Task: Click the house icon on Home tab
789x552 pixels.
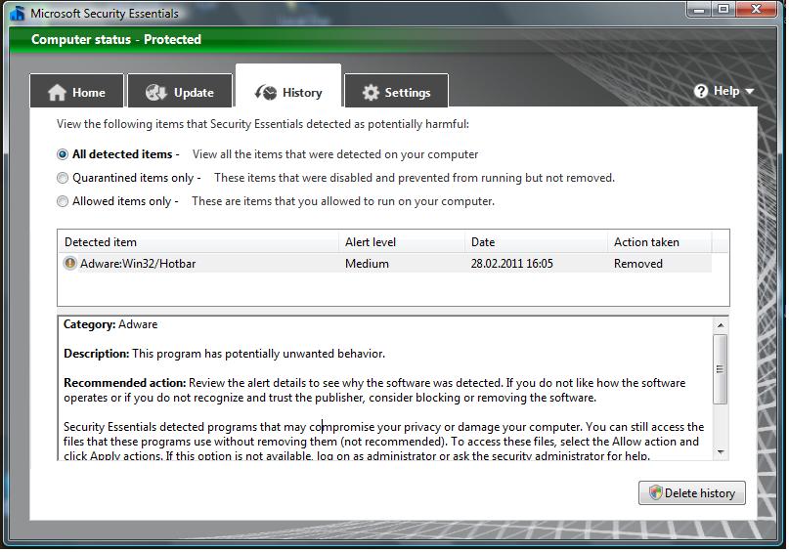Action: point(57,93)
